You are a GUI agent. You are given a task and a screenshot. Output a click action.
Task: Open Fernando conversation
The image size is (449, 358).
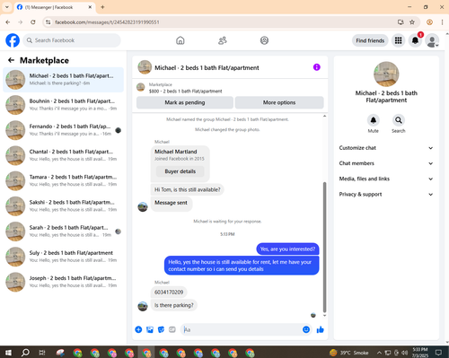coord(63,130)
